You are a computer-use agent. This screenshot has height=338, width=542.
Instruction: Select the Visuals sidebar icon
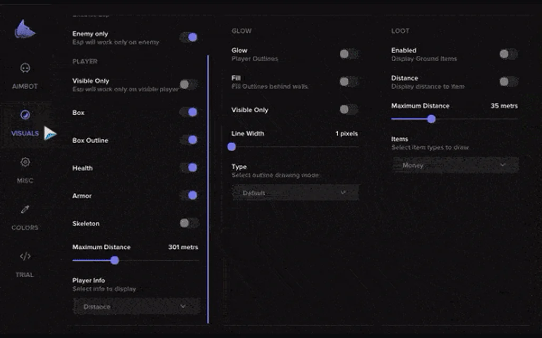[x=25, y=115]
